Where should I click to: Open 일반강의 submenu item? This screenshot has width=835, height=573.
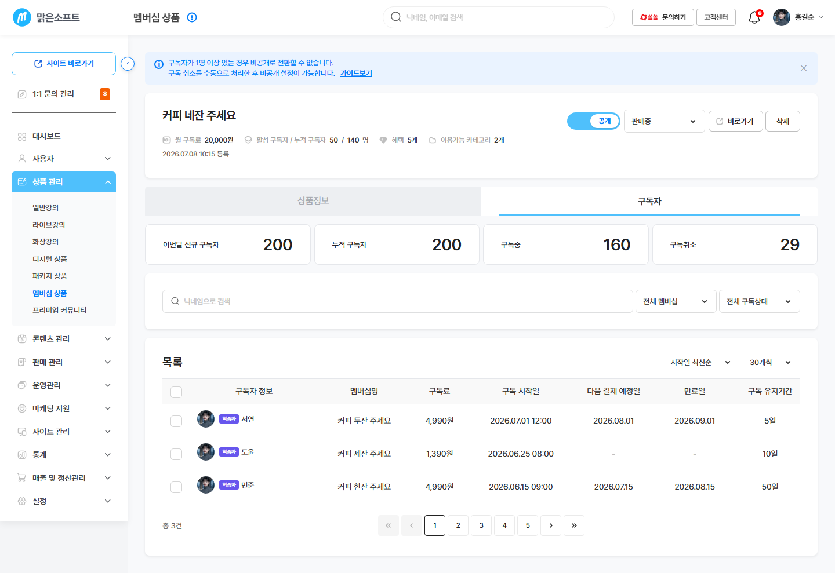pyautogui.click(x=46, y=207)
